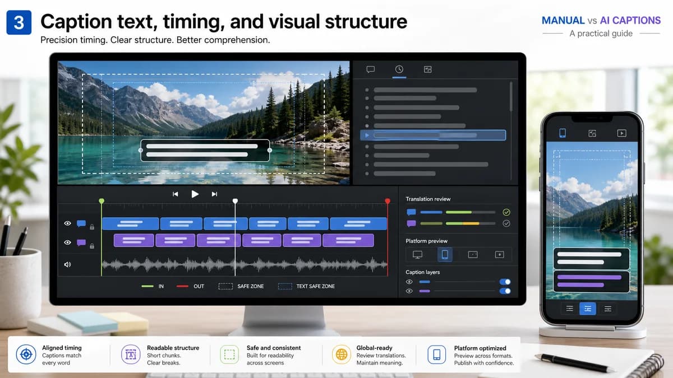Select the fourth platform preview with plus
673x378 pixels.
pyautogui.click(x=500, y=255)
